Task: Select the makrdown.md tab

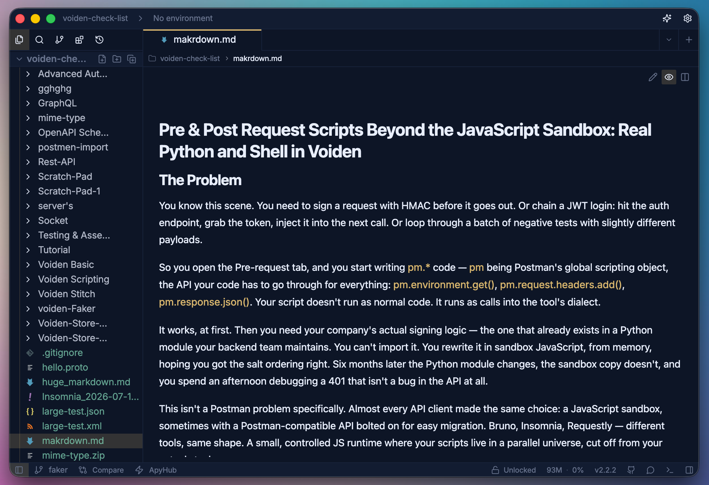Action: click(x=202, y=40)
